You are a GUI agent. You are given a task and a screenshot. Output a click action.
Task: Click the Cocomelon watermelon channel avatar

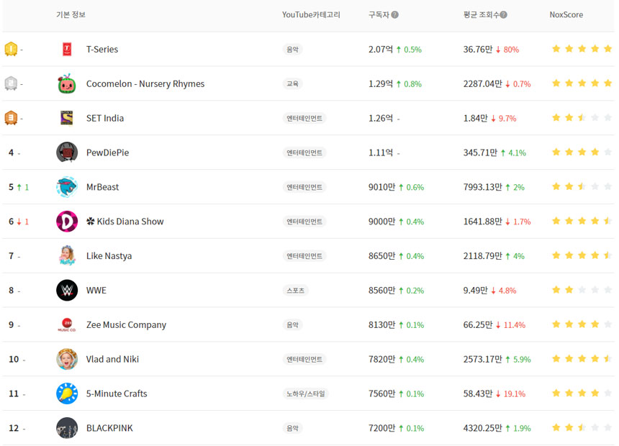[x=67, y=83]
